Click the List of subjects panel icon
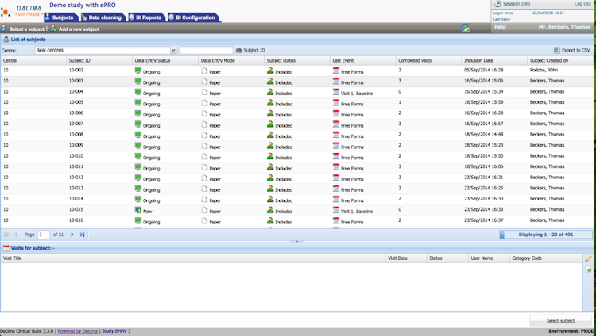Viewport: 596px width, 336px height. click(x=6, y=40)
